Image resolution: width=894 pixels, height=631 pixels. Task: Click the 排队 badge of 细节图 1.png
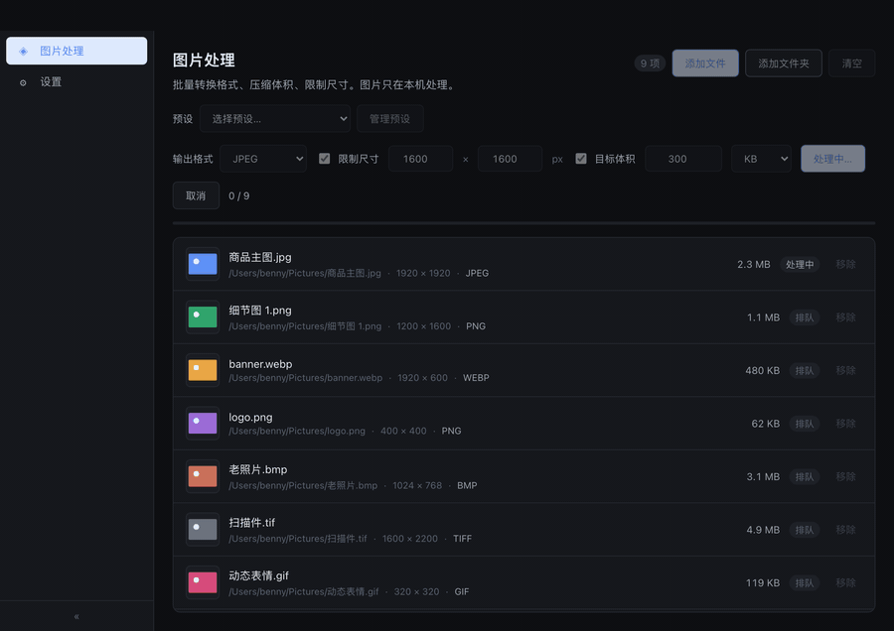click(805, 317)
